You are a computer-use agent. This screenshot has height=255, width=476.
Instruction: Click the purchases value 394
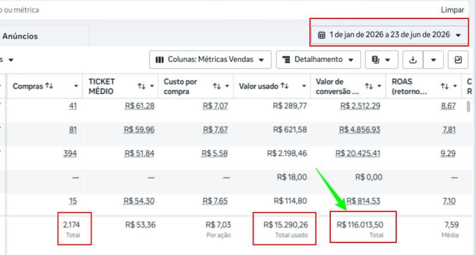point(70,154)
